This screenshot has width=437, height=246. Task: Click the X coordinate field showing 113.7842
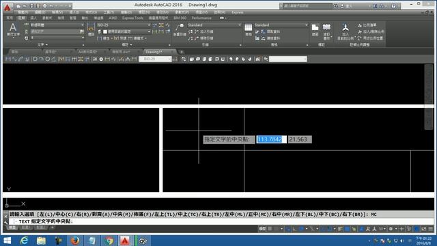point(272,139)
